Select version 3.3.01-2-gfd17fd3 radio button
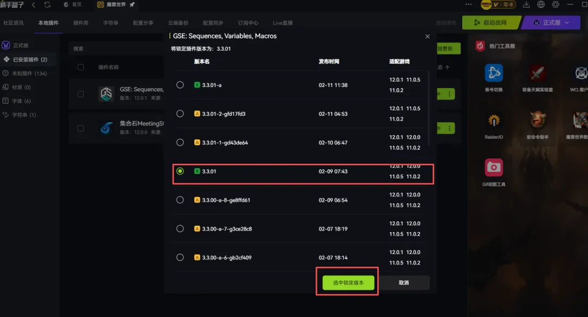Image resolution: width=588 pixels, height=317 pixels. (180, 114)
